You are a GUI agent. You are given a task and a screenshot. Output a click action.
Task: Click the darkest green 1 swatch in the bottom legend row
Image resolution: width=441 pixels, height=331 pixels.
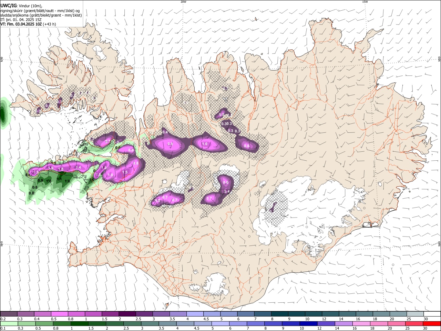coord(79,323)
